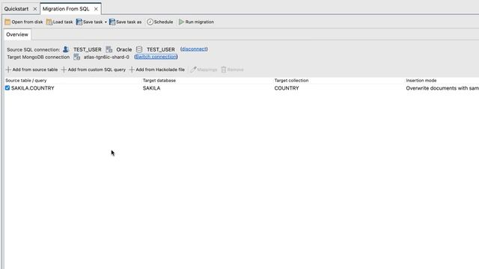Click the Schedule clock icon
Viewport: 479px width, 269px height.
click(150, 22)
